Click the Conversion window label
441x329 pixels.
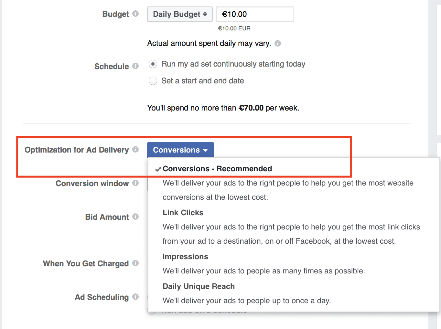pos(92,184)
